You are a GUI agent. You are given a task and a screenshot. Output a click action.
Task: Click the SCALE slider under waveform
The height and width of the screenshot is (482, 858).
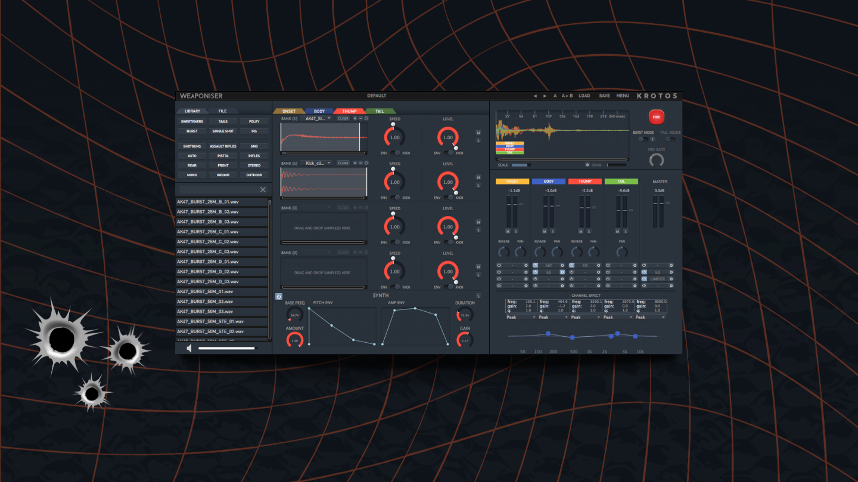click(x=521, y=165)
